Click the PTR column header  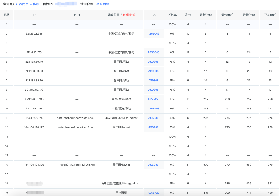[x=77, y=15]
